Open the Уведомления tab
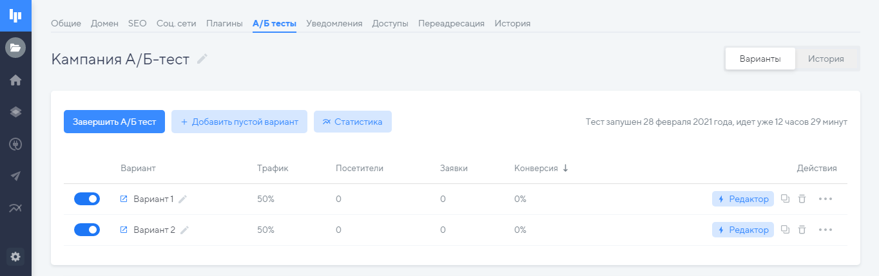879x276 pixels. (334, 24)
